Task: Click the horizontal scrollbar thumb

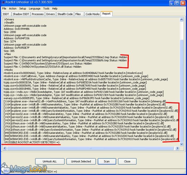Action: tap(90, 148)
